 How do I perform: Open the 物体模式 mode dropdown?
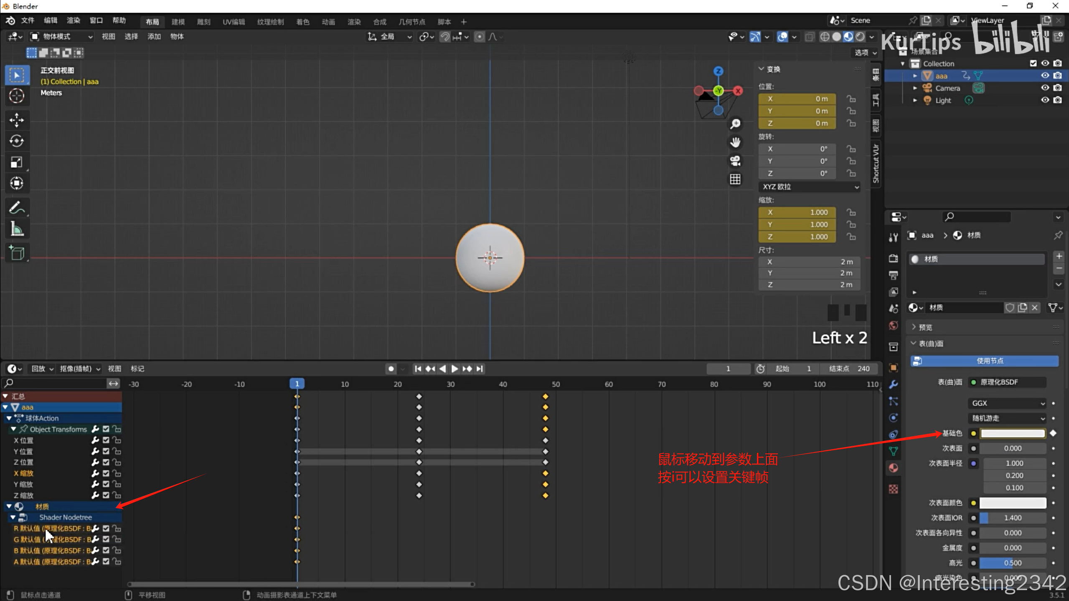pos(62,37)
